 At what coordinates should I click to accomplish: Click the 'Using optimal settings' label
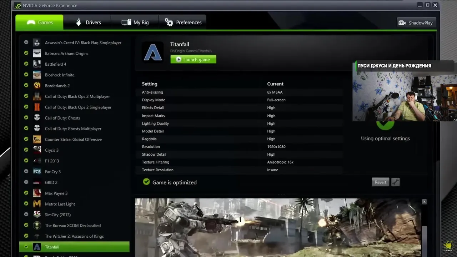coord(385,138)
